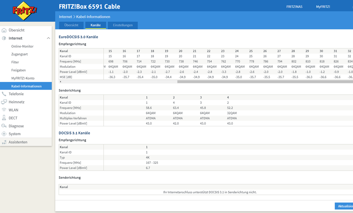Screen dimensions: 353x213
Task: Collapse the Internet menu chevron
Action: point(48,38)
